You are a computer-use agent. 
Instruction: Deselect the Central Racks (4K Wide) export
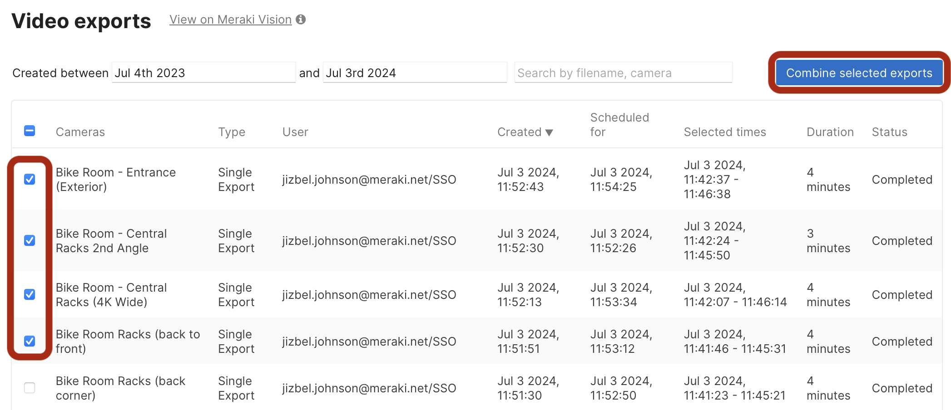click(x=30, y=294)
